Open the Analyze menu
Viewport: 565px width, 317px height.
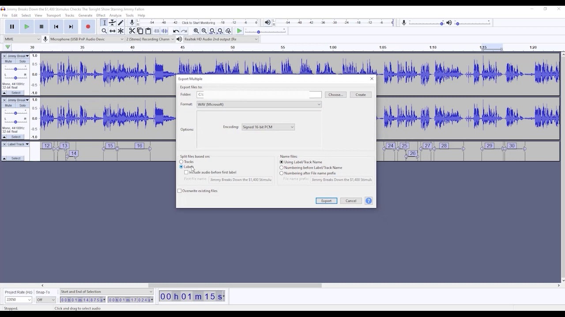[115, 15]
